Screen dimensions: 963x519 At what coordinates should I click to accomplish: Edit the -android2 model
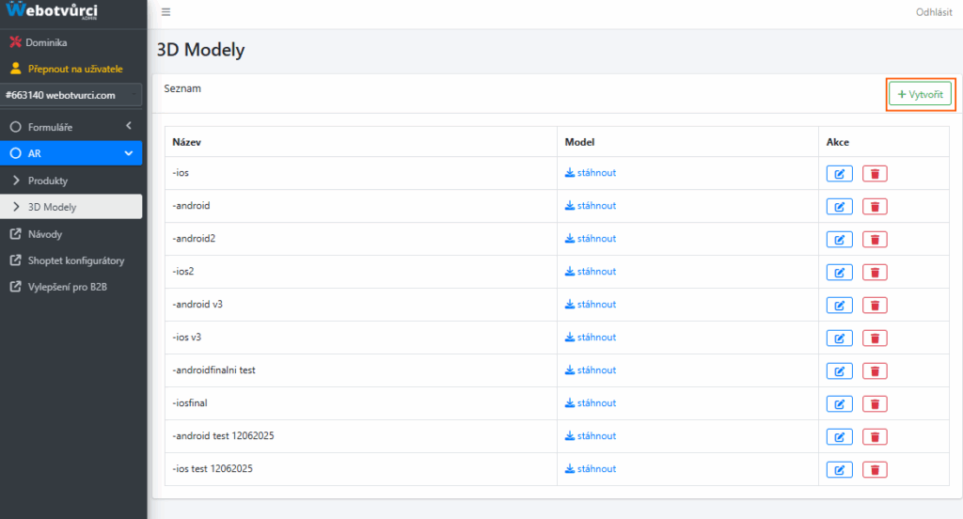coord(839,240)
